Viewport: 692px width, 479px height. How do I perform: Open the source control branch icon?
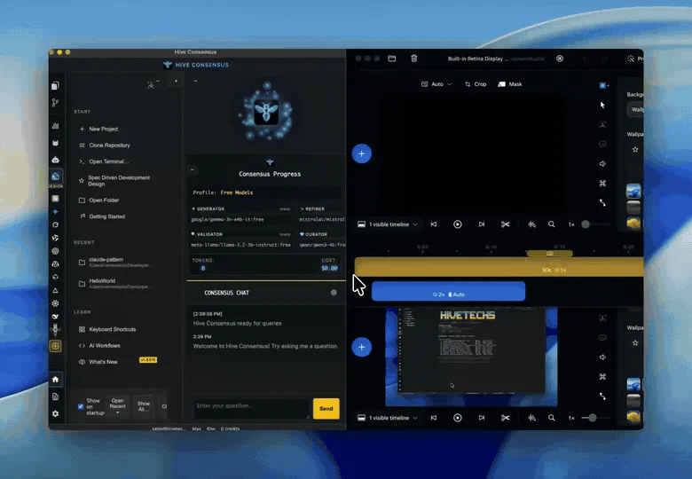click(x=55, y=103)
